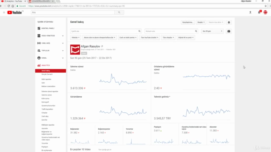Click the Canlı Akış broadcast icon
This screenshot has width=271, height=152.
click(x=39, y=43)
